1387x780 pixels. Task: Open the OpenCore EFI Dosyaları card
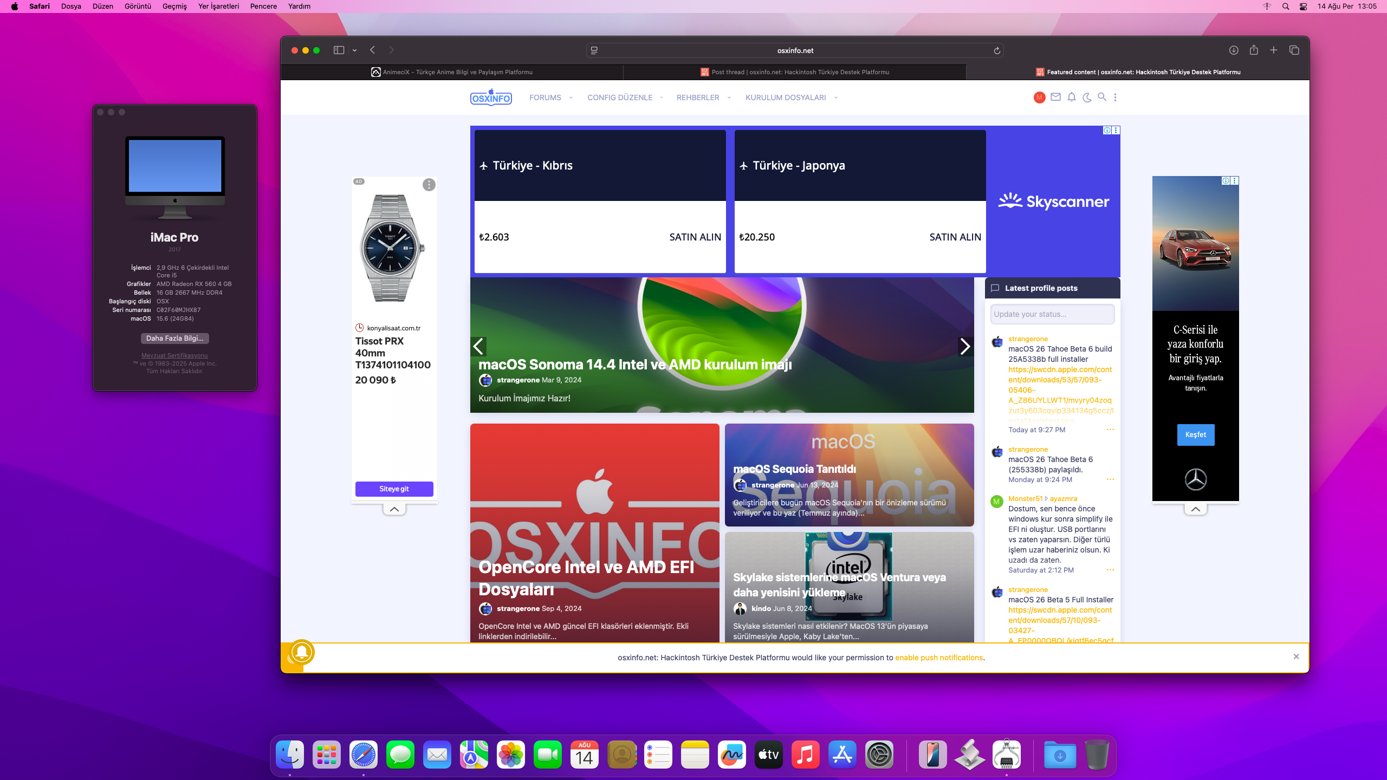[x=594, y=534]
